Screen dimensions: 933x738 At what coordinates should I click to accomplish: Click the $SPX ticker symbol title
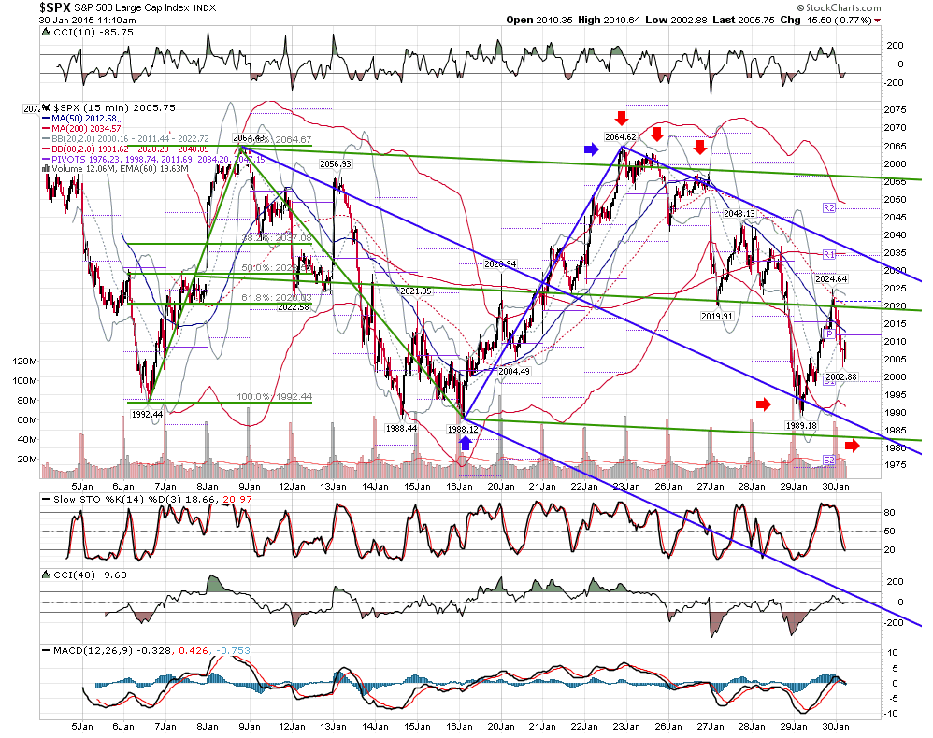pos(55,7)
